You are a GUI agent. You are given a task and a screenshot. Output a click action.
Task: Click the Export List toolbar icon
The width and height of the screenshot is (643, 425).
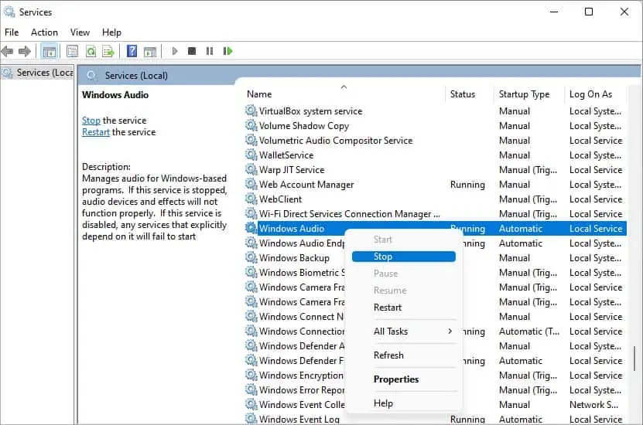(108, 51)
